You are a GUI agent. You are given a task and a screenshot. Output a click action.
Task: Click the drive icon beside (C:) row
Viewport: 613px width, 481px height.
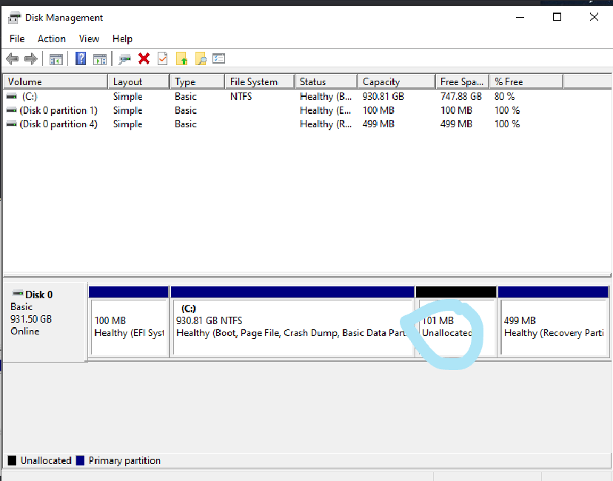coord(12,96)
